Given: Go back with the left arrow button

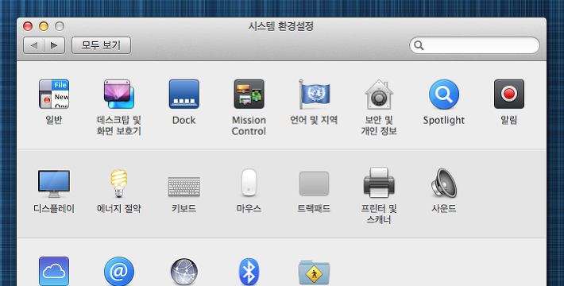Looking at the screenshot, I should (x=34, y=45).
